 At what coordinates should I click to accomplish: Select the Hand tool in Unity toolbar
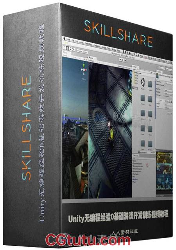point(64,47)
